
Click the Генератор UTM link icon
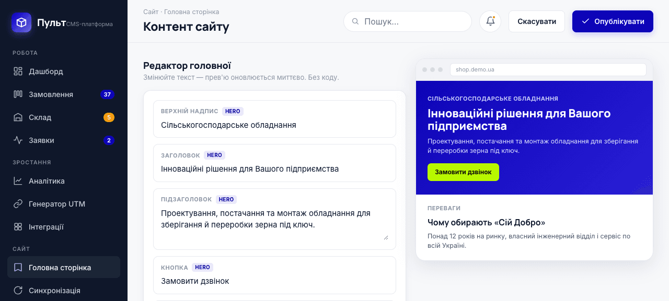(18, 204)
